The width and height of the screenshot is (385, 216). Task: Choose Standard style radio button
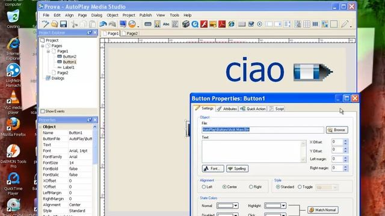[x=278, y=187]
